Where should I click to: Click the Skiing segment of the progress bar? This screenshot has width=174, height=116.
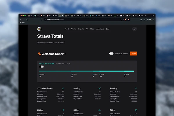[129, 71]
